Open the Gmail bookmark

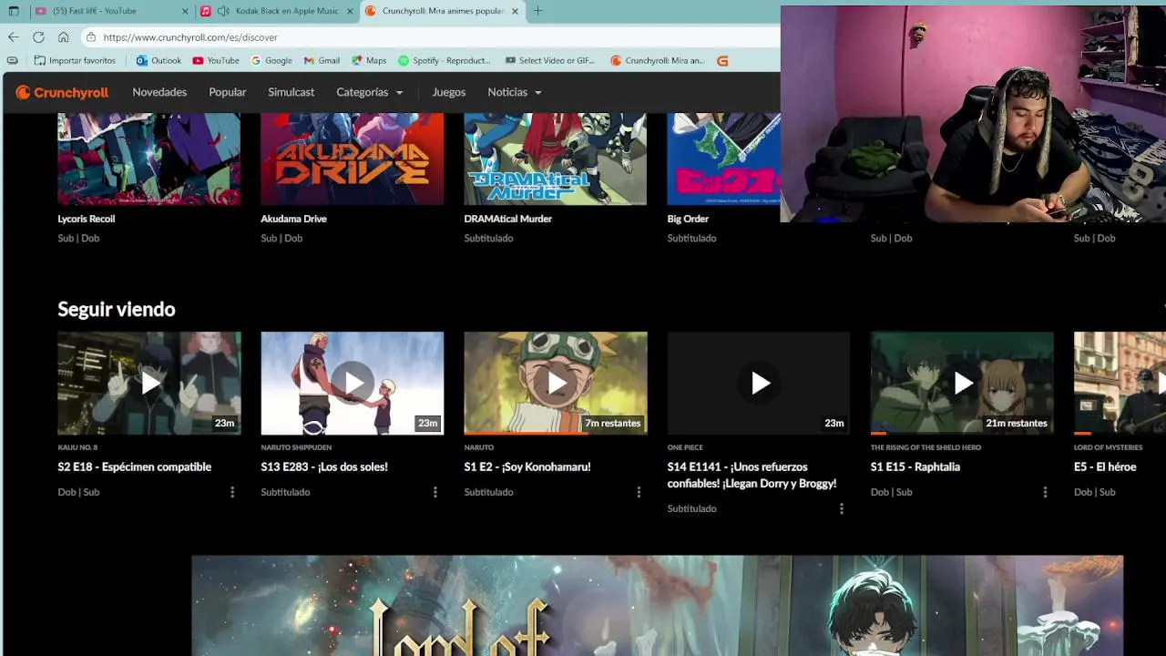pyautogui.click(x=322, y=61)
